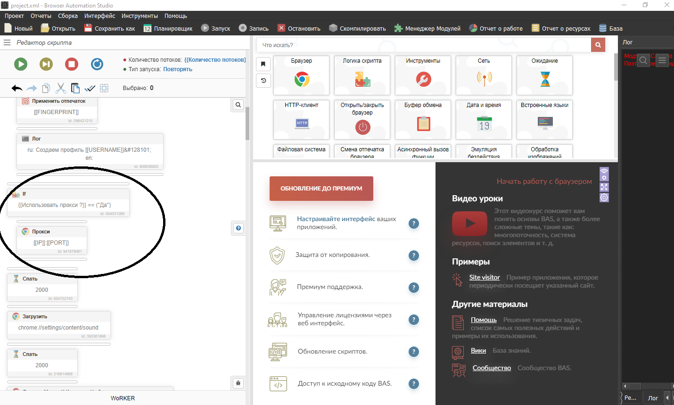The height and width of the screenshot is (405, 674).
Task: Open the script editor search magnifier
Action: point(238,104)
